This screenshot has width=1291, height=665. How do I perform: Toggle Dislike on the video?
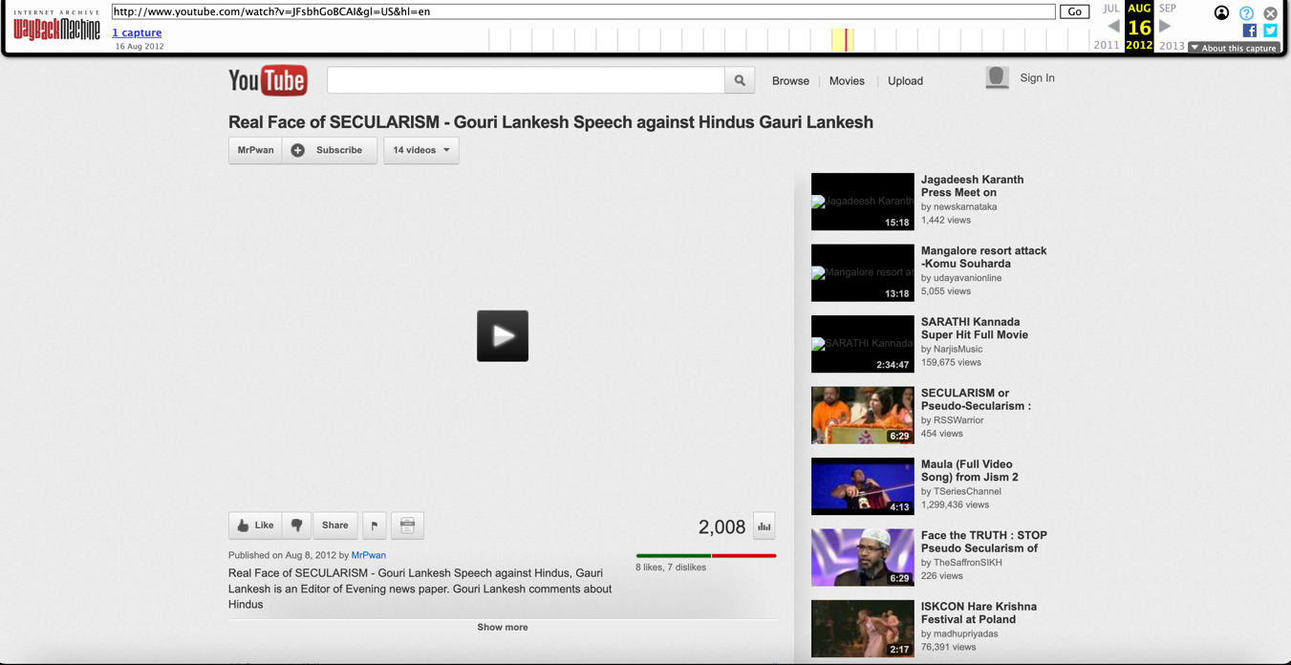tap(296, 525)
